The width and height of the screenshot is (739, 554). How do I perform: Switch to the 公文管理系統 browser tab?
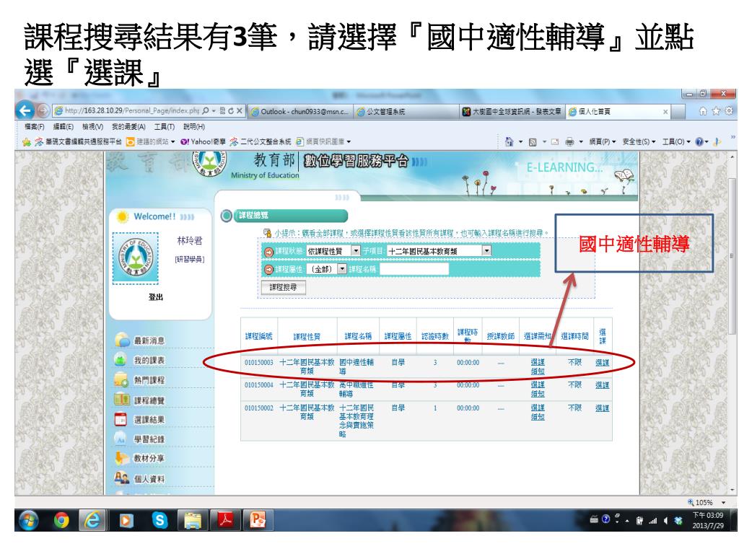(x=406, y=112)
